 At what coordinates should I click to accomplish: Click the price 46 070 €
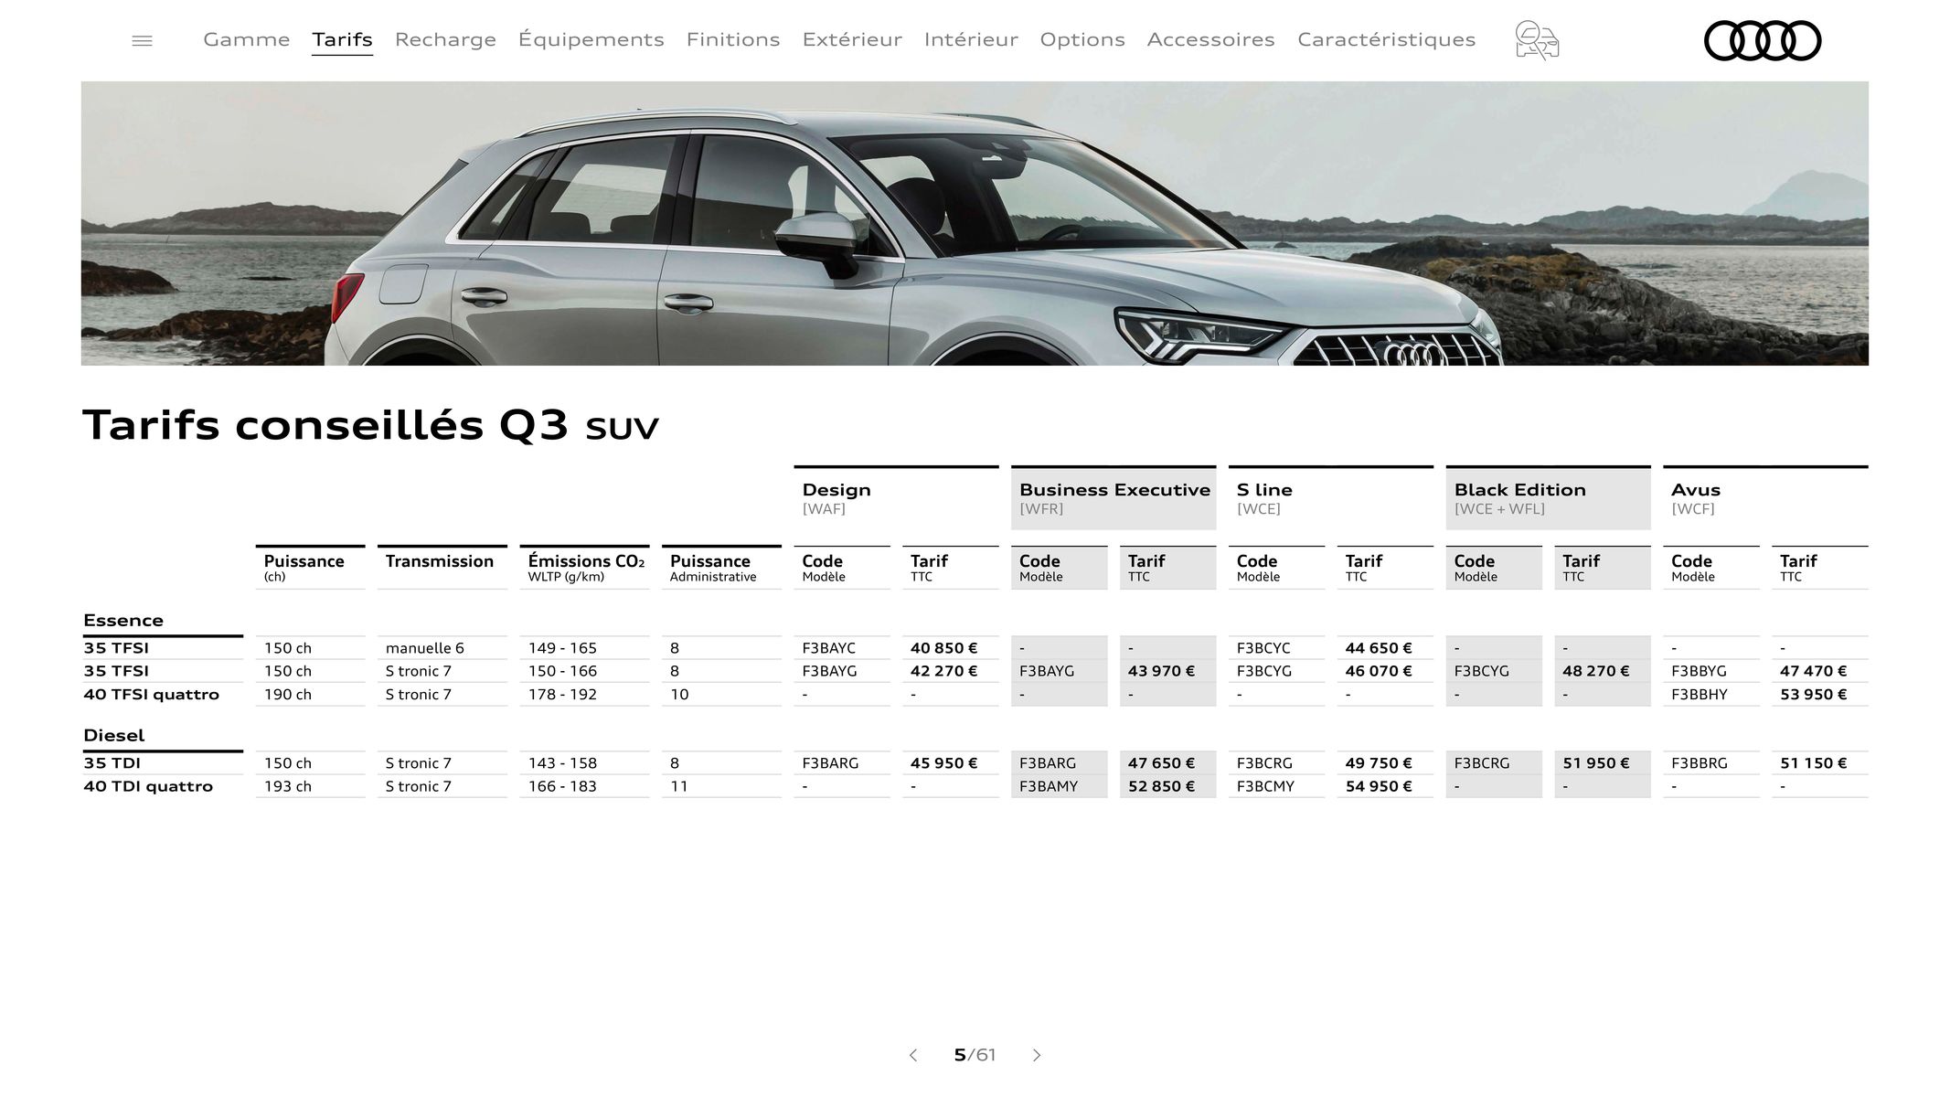pyautogui.click(x=1379, y=671)
